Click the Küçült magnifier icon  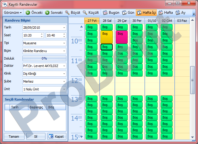point(85,13)
